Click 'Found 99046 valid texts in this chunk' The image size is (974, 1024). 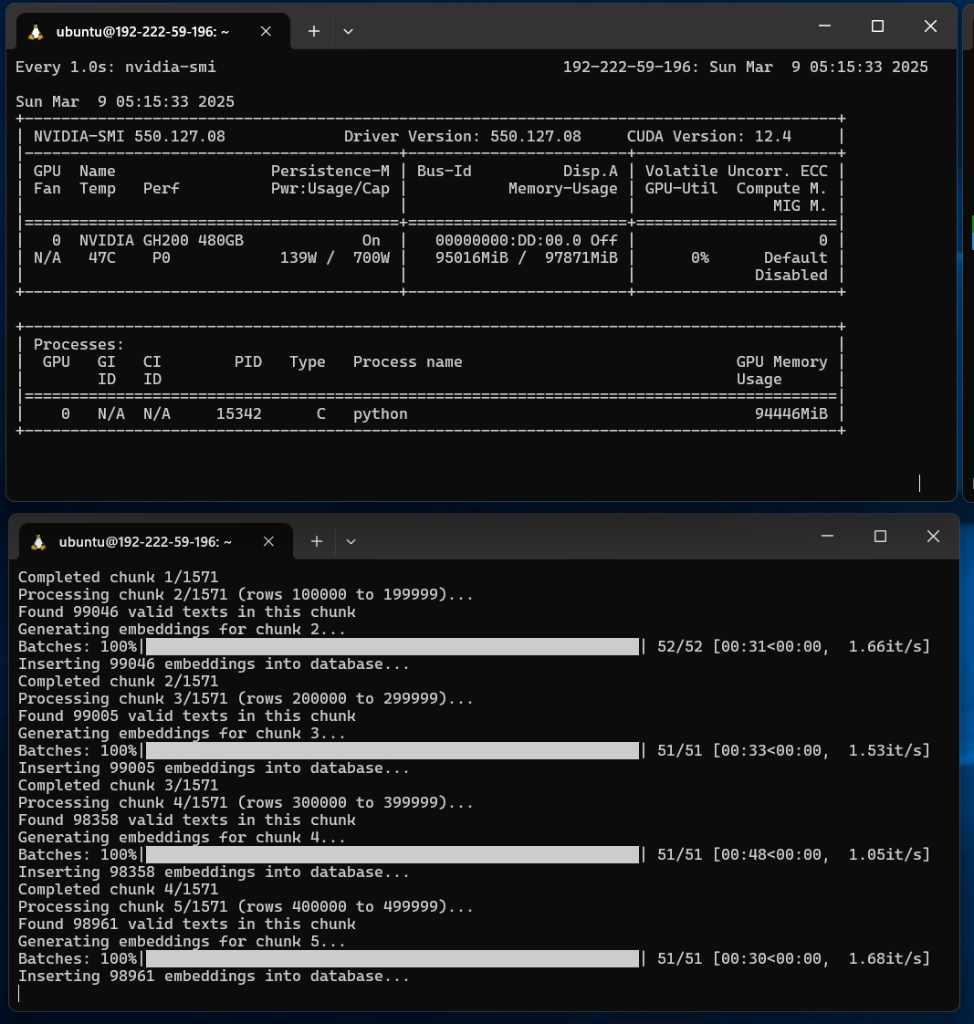coord(187,611)
